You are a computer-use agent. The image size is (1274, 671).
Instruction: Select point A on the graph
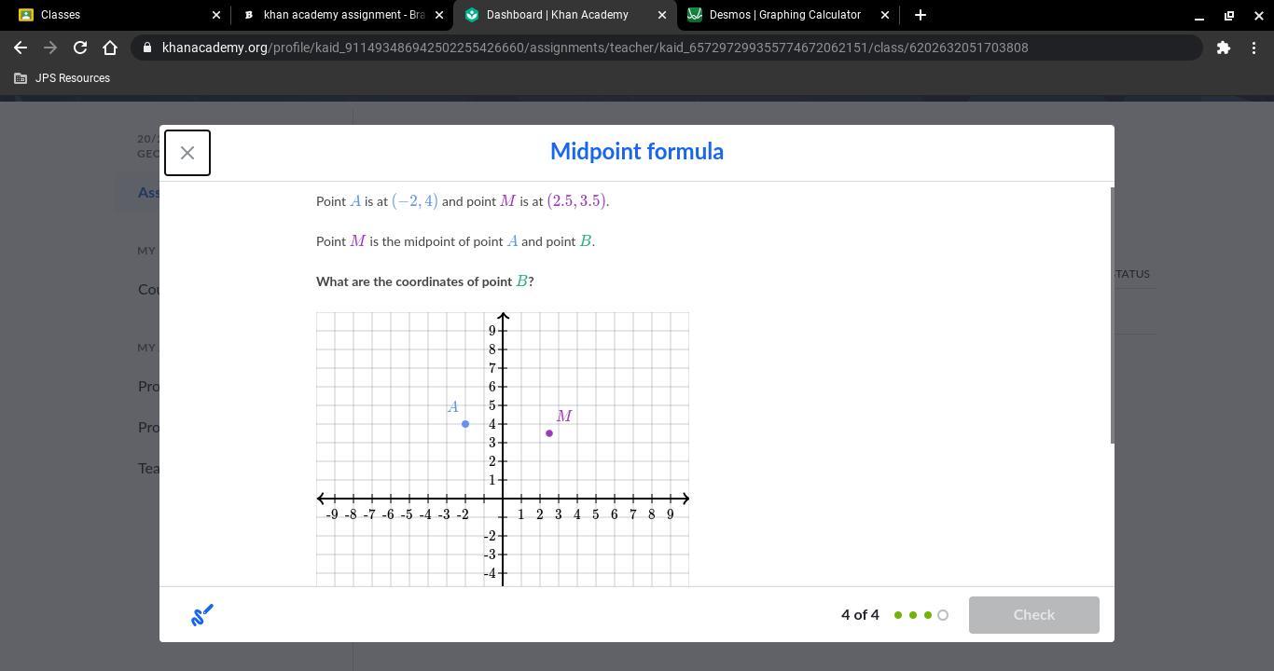point(465,424)
